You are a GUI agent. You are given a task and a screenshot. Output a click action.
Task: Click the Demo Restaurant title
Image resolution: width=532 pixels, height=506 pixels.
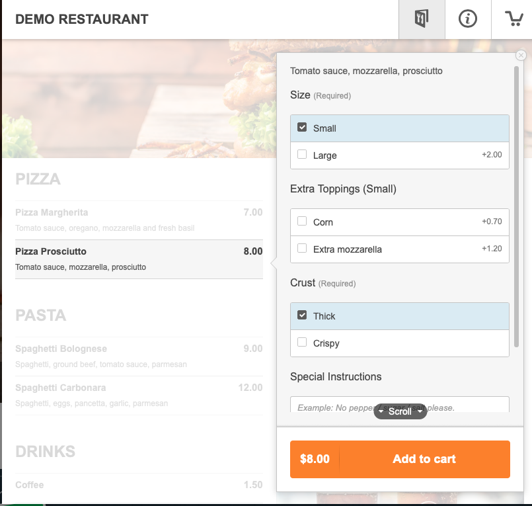[x=82, y=19]
